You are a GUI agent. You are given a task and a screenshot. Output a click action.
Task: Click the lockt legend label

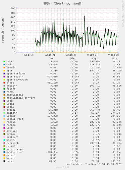10,104
